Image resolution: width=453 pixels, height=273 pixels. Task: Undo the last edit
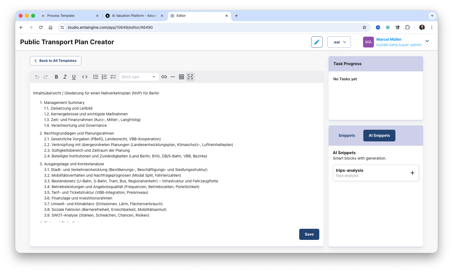(x=37, y=77)
